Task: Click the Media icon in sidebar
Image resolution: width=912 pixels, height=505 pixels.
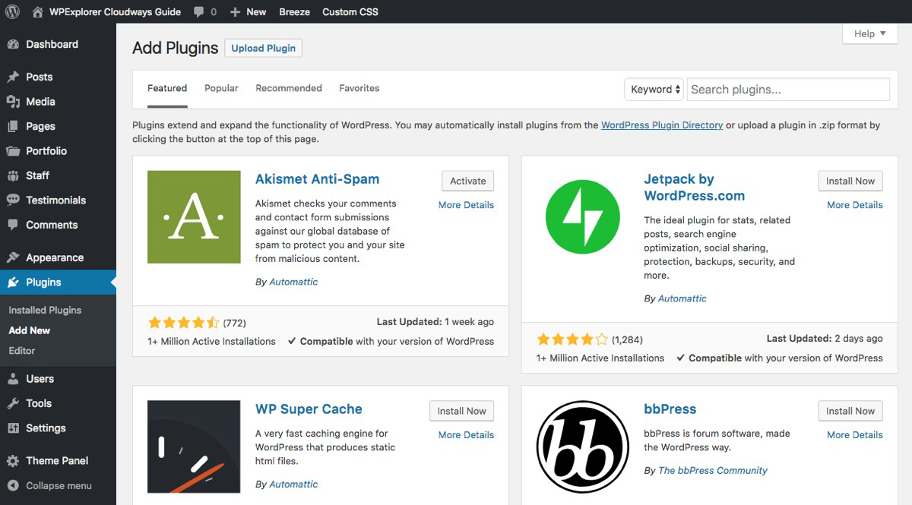Action: click(13, 102)
